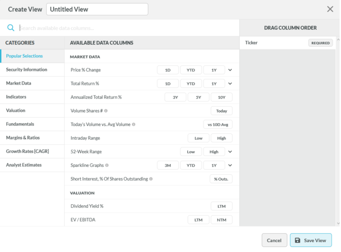Screen dimensions: 341x252
Task: Click the Cancel button
Action: click(x=274, y=240)
